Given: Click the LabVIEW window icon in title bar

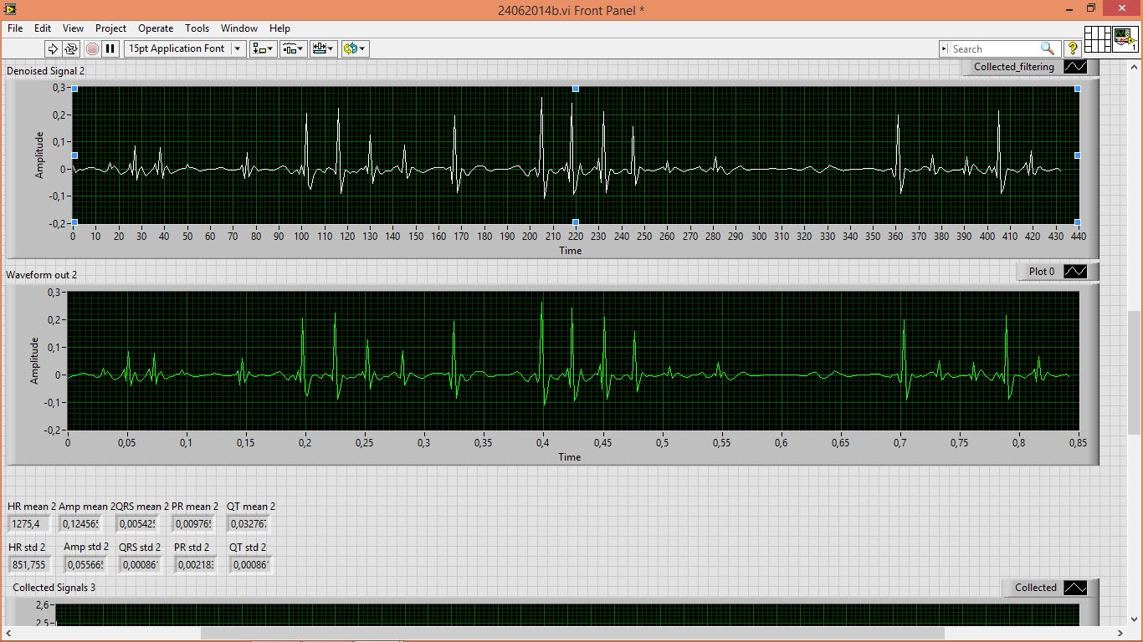Looking at the screenshot, I should coord(8,9).
